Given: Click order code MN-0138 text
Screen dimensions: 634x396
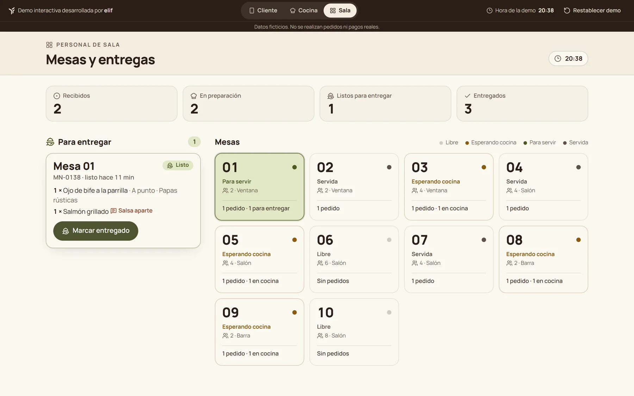Looking at the screenshot, I should [x=67, y=177].
